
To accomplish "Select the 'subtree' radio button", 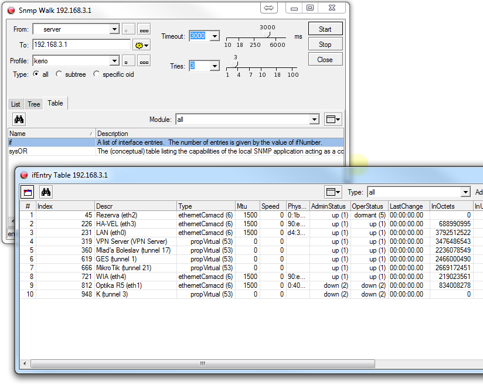I will (x=59, y=74).
